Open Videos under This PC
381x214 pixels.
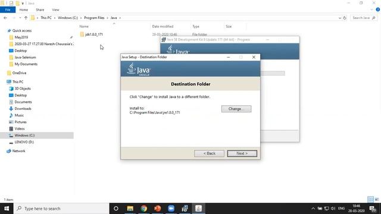pos(20,128)
